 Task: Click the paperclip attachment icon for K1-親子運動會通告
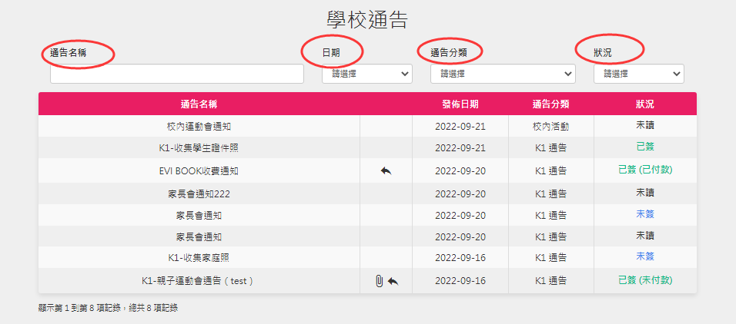coord(379,281)
